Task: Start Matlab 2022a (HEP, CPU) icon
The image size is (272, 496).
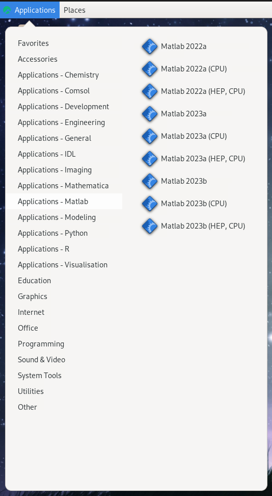Action: [150, 91]
